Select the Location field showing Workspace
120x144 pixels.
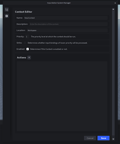67,31
